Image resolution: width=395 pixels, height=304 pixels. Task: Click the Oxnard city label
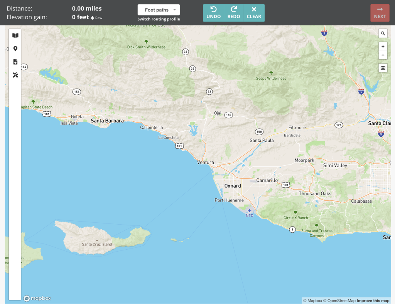pos(233,186)
